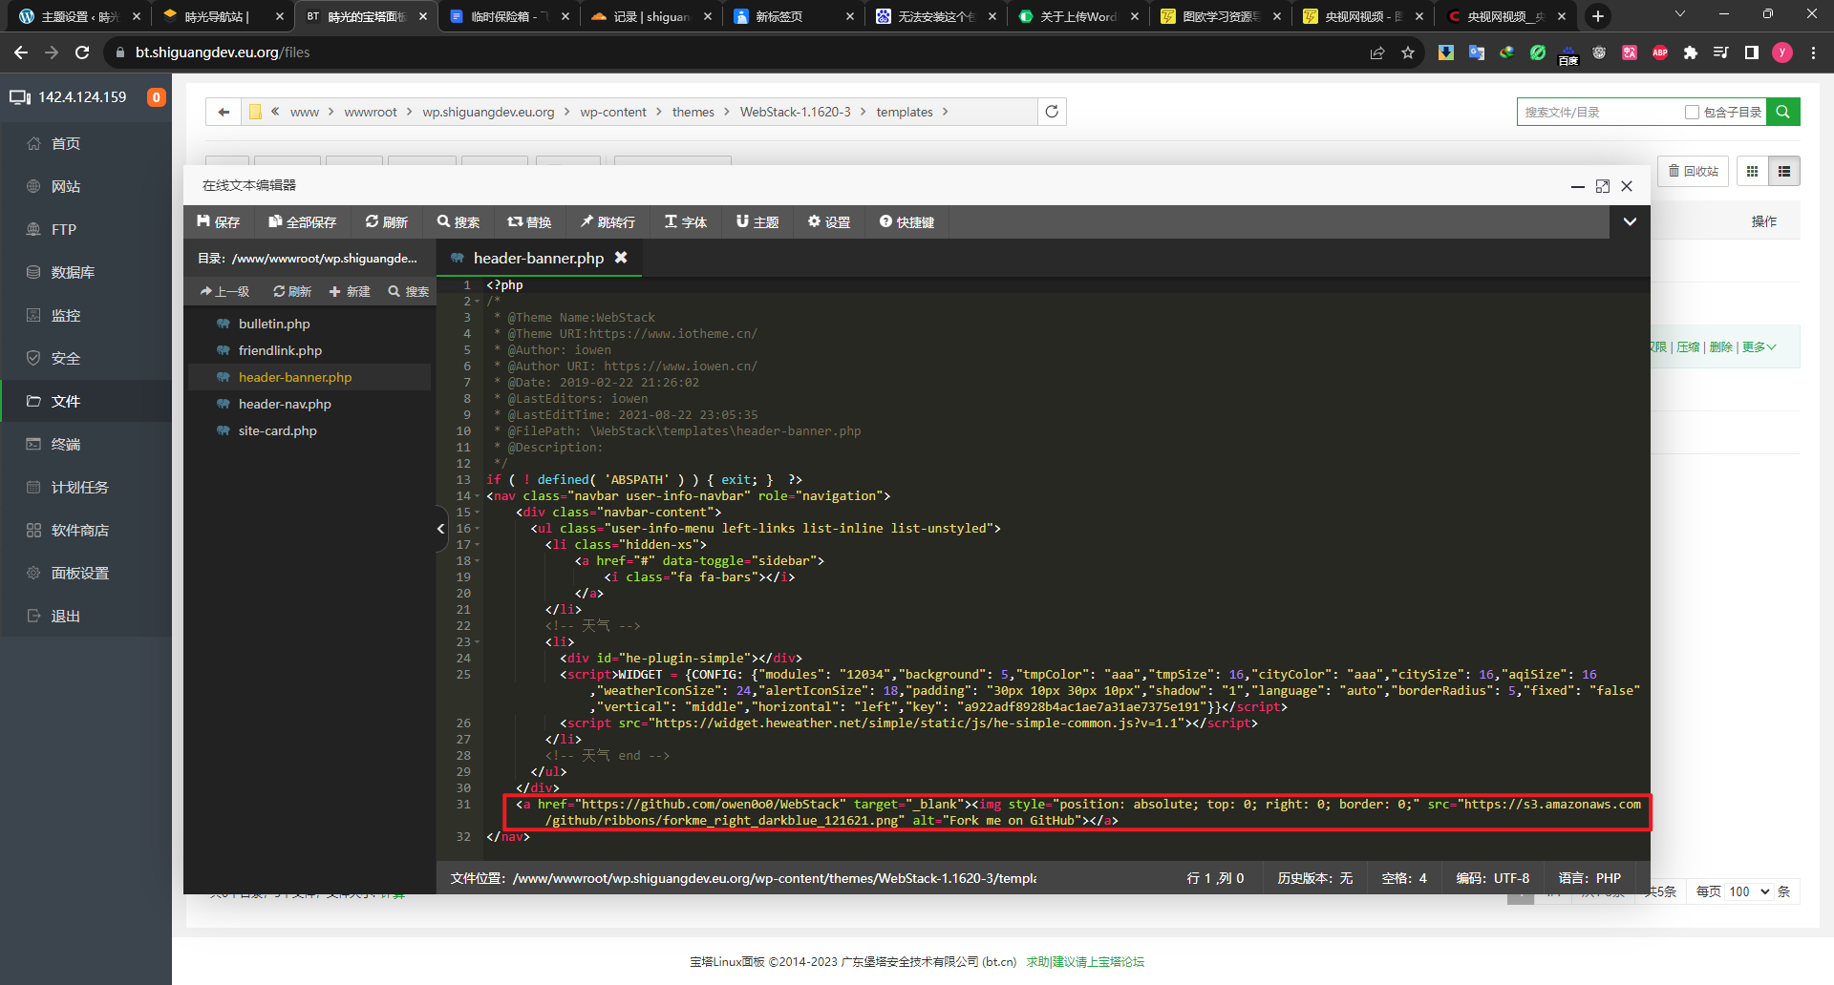Save the current file in editor
The height and width of the screenshot is (985, 1834).
(x=218, y=221)
